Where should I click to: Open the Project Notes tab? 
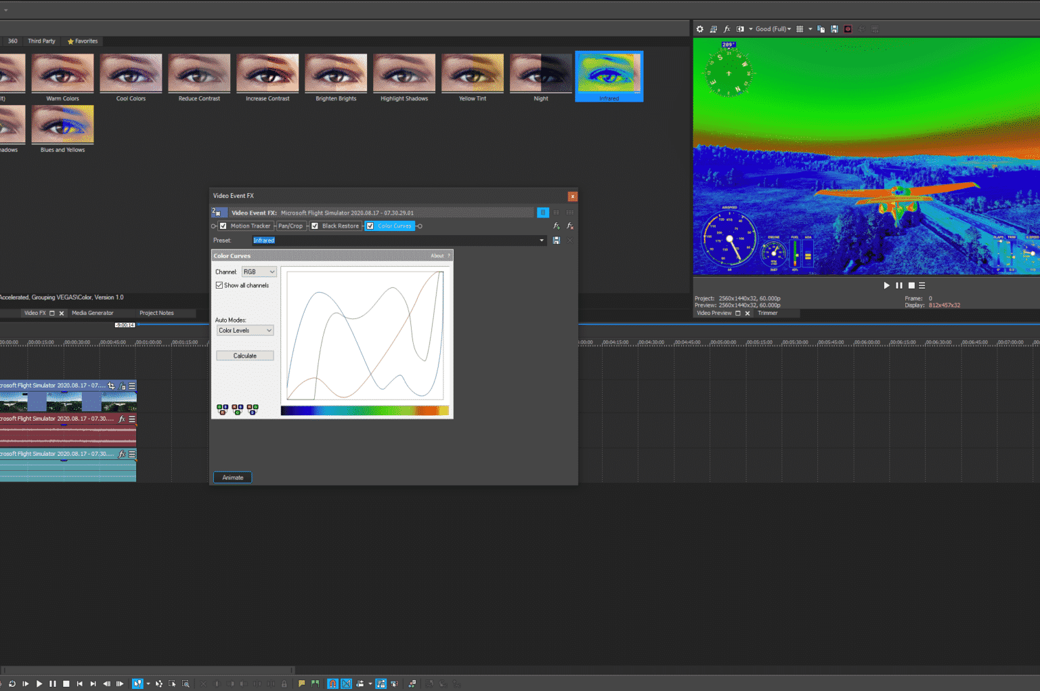pos(156,313)
